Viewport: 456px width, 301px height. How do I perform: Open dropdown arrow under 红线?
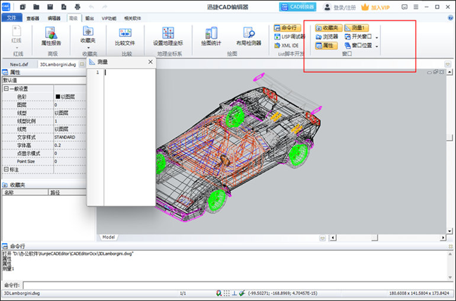(x=17, y=47)
